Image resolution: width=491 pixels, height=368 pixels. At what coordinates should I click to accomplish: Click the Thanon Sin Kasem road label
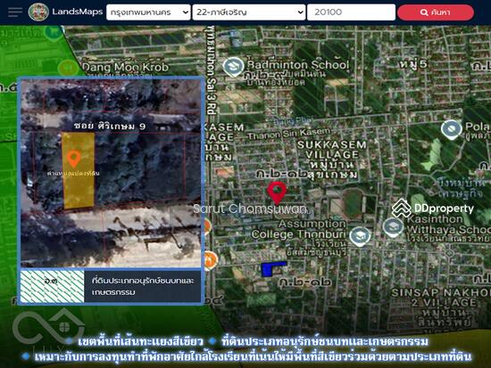pyautogui.click(x=288, y=134)
